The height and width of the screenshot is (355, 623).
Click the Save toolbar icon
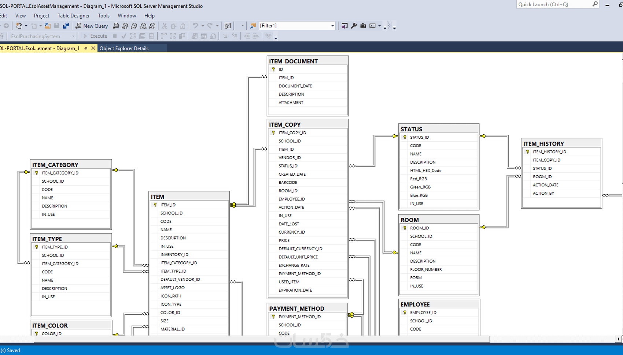pos(56,26)
